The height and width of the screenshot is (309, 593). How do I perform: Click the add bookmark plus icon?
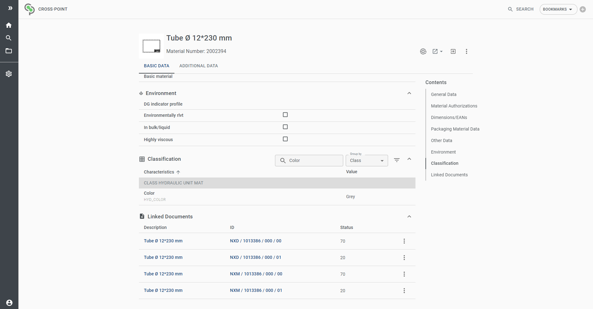583,9
